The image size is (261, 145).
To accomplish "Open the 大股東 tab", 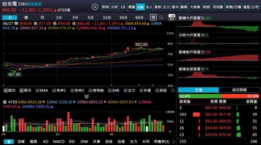I will tap(195, 7).
